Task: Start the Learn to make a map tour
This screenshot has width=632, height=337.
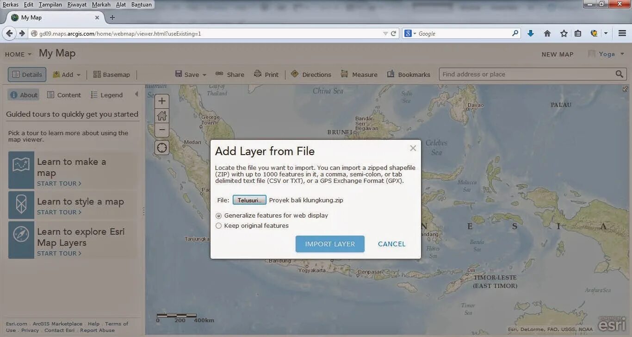Action: 59,184
